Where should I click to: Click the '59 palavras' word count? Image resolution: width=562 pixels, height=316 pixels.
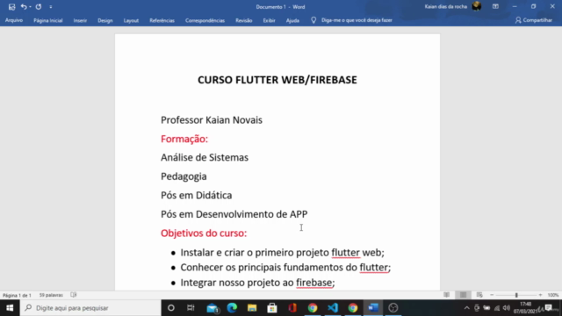point(51,295)
